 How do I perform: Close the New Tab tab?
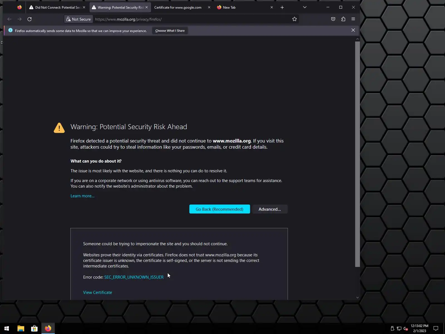click(x=272, y=8)
